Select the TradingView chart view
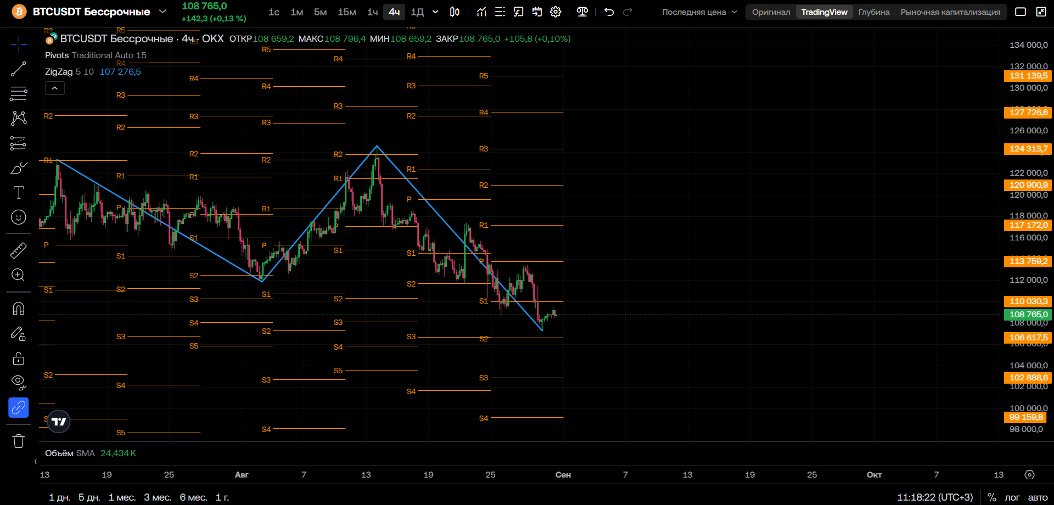Viewport: 1054px width, 505px height. click(x=824, y=12)
